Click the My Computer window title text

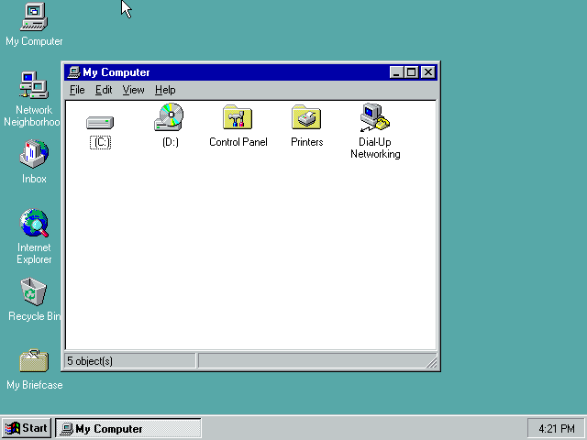[x=116, y=72]
